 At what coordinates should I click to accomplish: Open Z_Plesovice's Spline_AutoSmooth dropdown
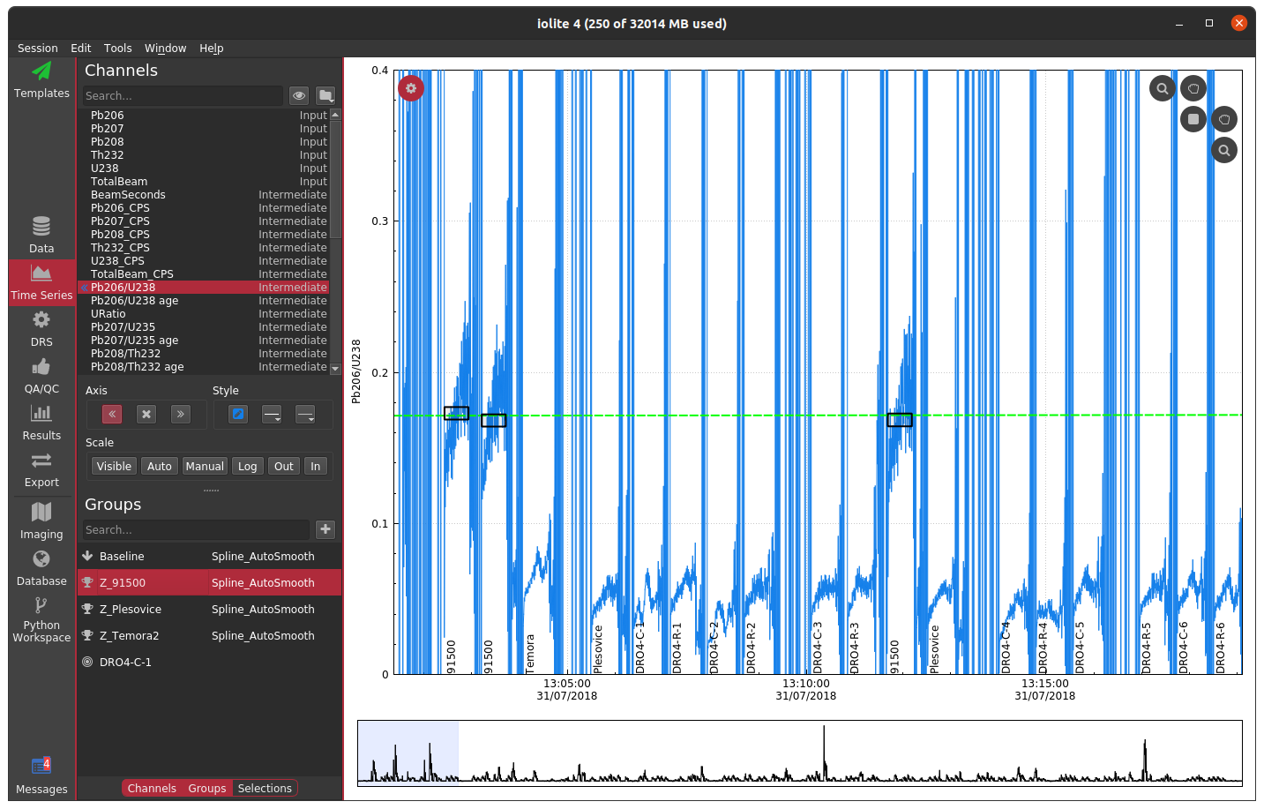click(x=274, y=609)
